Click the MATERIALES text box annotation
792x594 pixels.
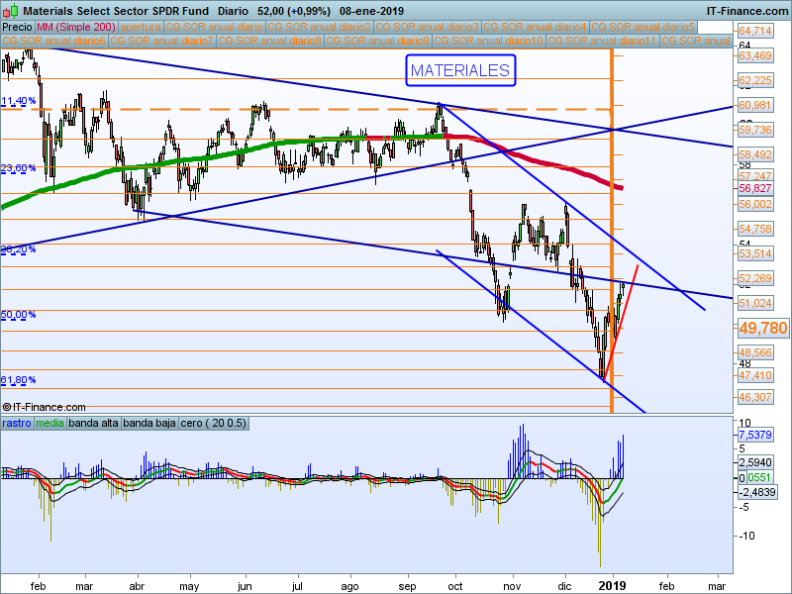(x=460, y=70)
